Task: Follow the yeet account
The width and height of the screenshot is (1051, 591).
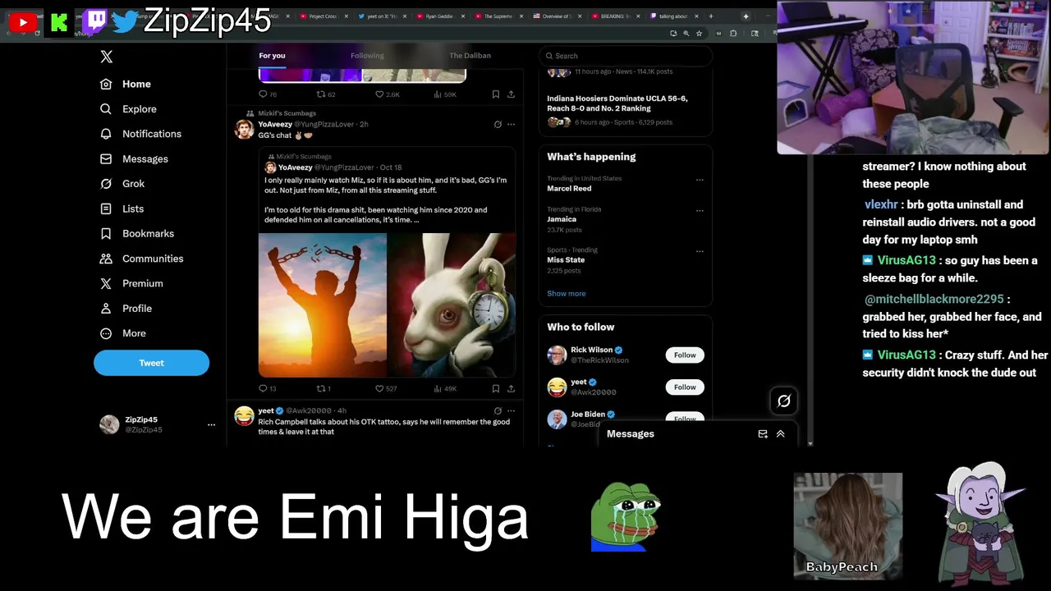Action: click(x=685, y=387)
